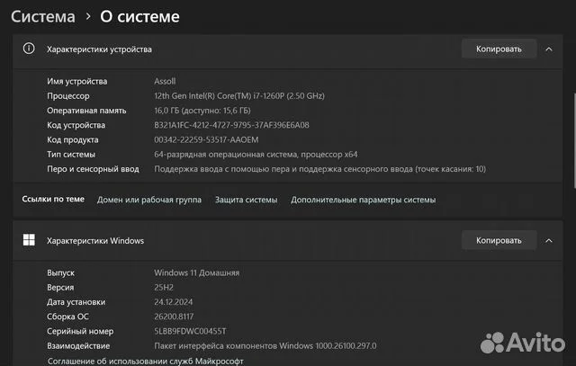Click the Характеристики Windows section title
This screenshot has height=366, width=576.
pos(95,241)
